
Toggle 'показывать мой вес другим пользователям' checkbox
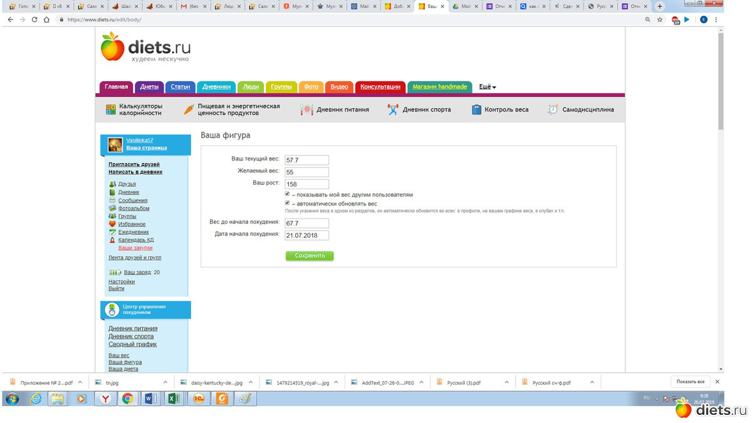[x=288, y=194]
